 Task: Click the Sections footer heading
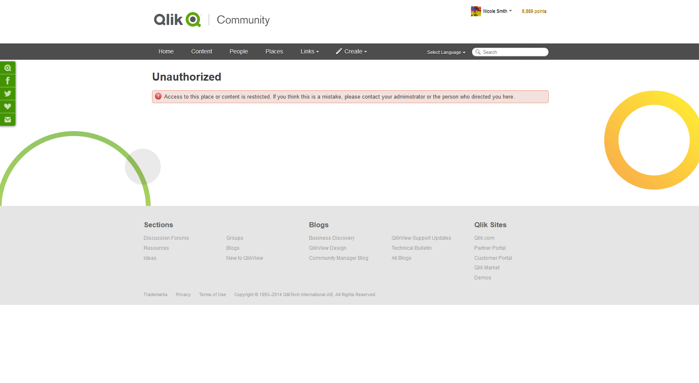[158, 225]
